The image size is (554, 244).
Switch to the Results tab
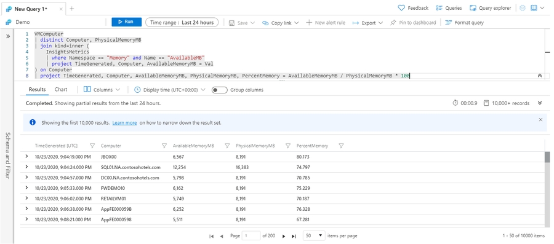coord(37,90)
